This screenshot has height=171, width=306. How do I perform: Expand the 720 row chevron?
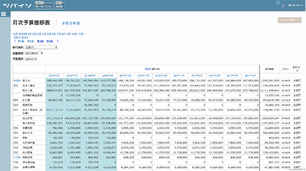point(14,157)
